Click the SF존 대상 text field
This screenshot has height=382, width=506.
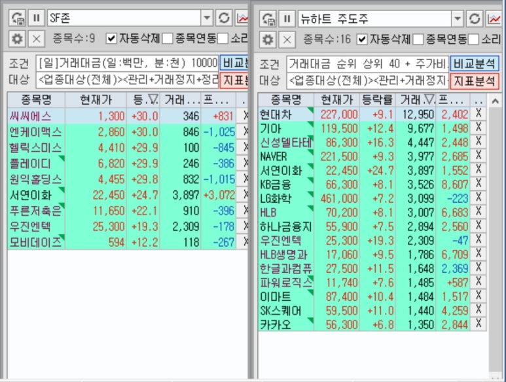click(x=127, y=80)
